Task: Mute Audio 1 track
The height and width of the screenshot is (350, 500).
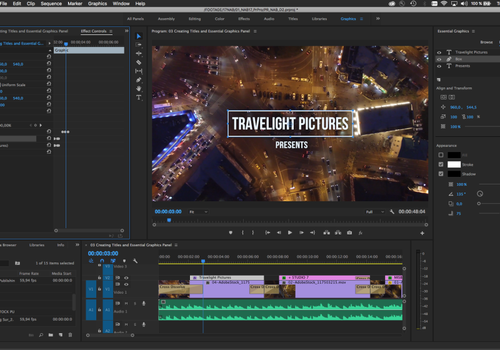Action: point(126,304)
